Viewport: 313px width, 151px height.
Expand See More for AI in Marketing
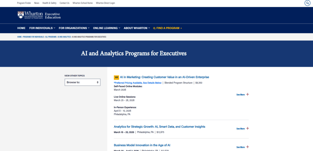point(241,95)
